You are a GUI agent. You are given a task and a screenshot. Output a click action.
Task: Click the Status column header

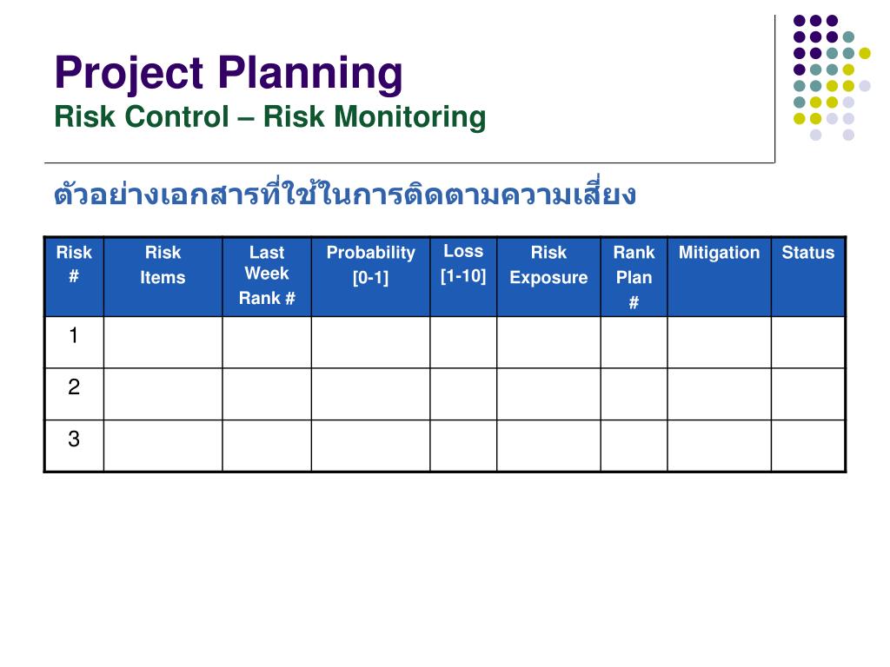coord(808,277)
